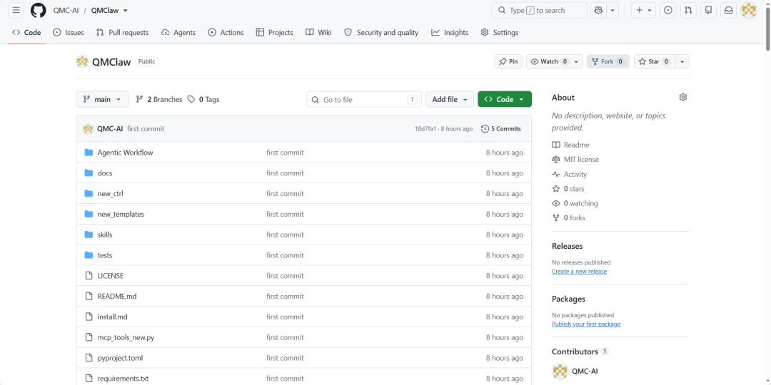Click the new_ctrl folder icon
This screenshot has height=385, width=771.
(x=89, y=194)
